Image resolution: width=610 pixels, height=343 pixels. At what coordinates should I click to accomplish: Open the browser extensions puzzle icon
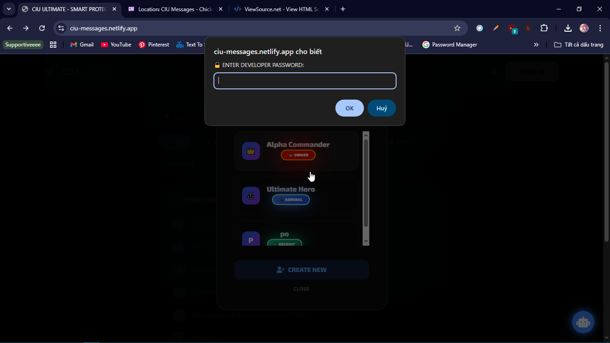click(x=544, y=28)
